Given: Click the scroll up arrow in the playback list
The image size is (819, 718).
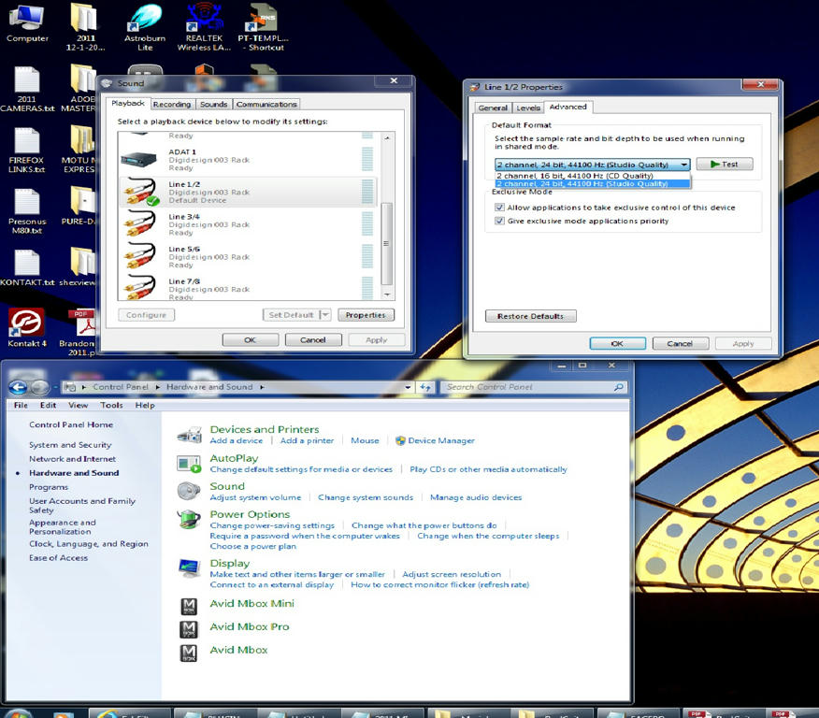Looking at the screenshot, I should click(x=387, y=137).
